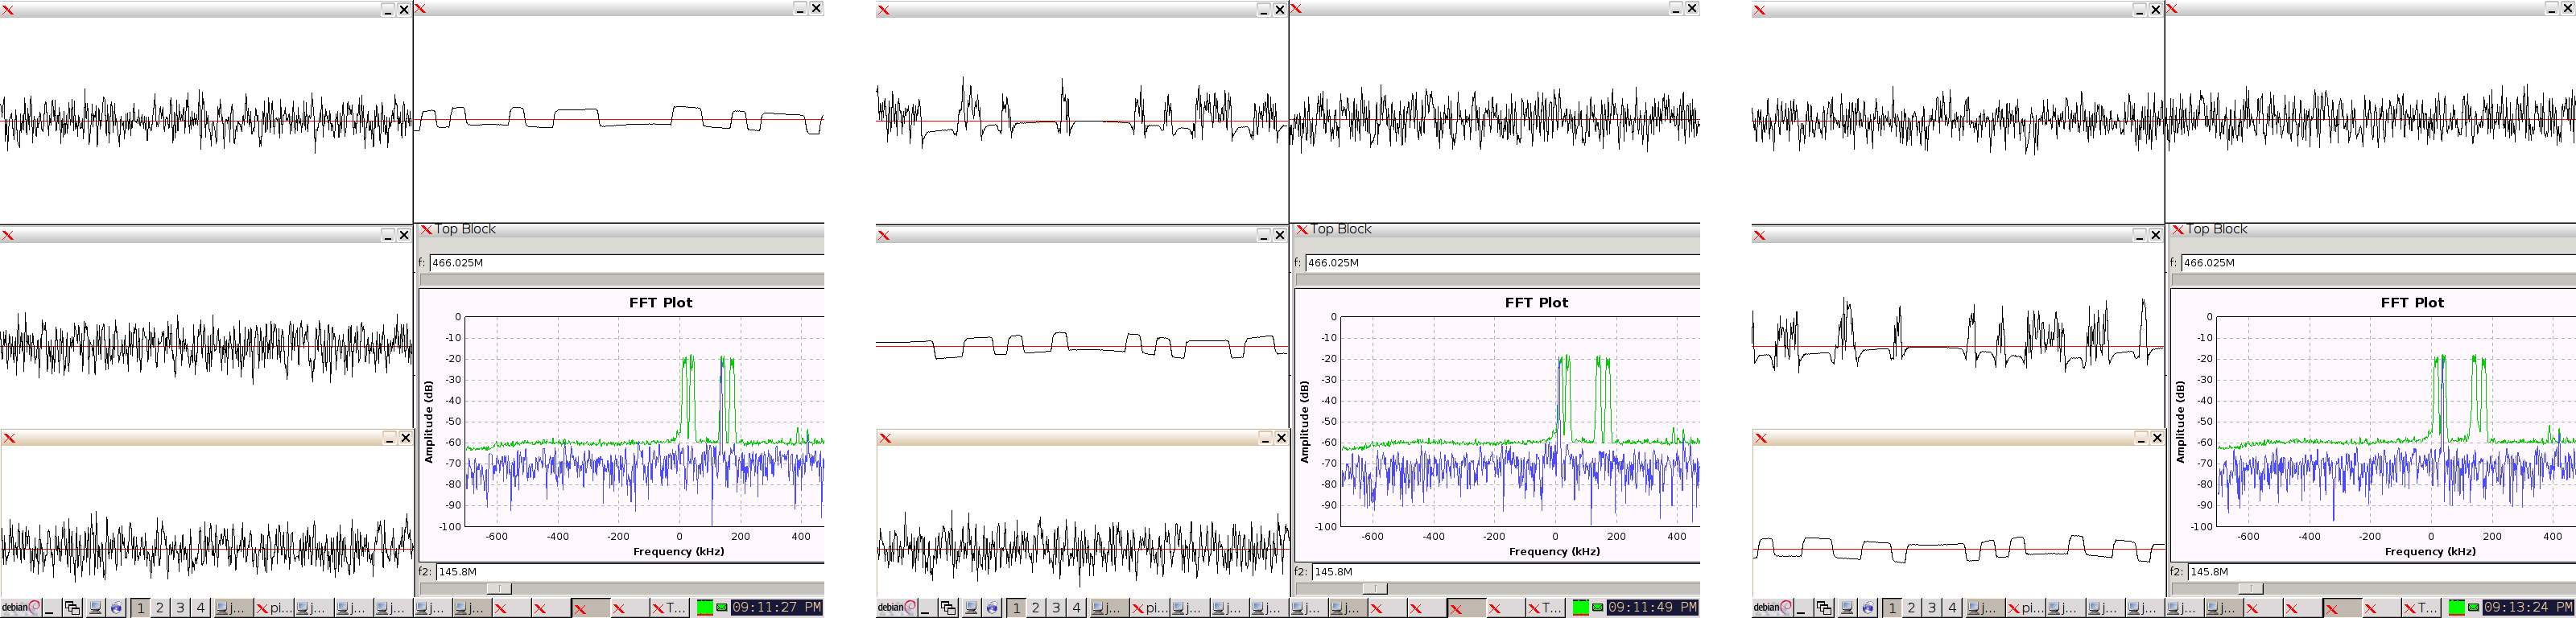Click window list icon in rightmost taskbar
This screenshot has height=618, width=2576.
pos(1824,607)
